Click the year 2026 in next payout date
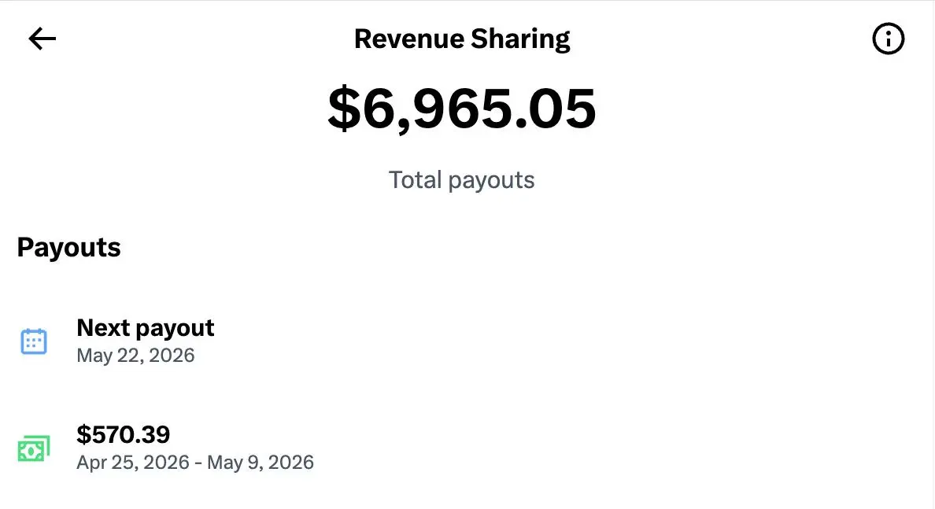This screenshot has height=509, width=935. (172, 356)
